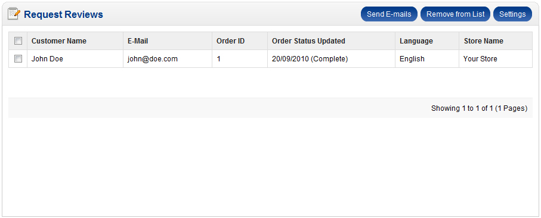
Task: Click the Order Status Updated column header
Action: pyautogui.click(x=308, y=41)
